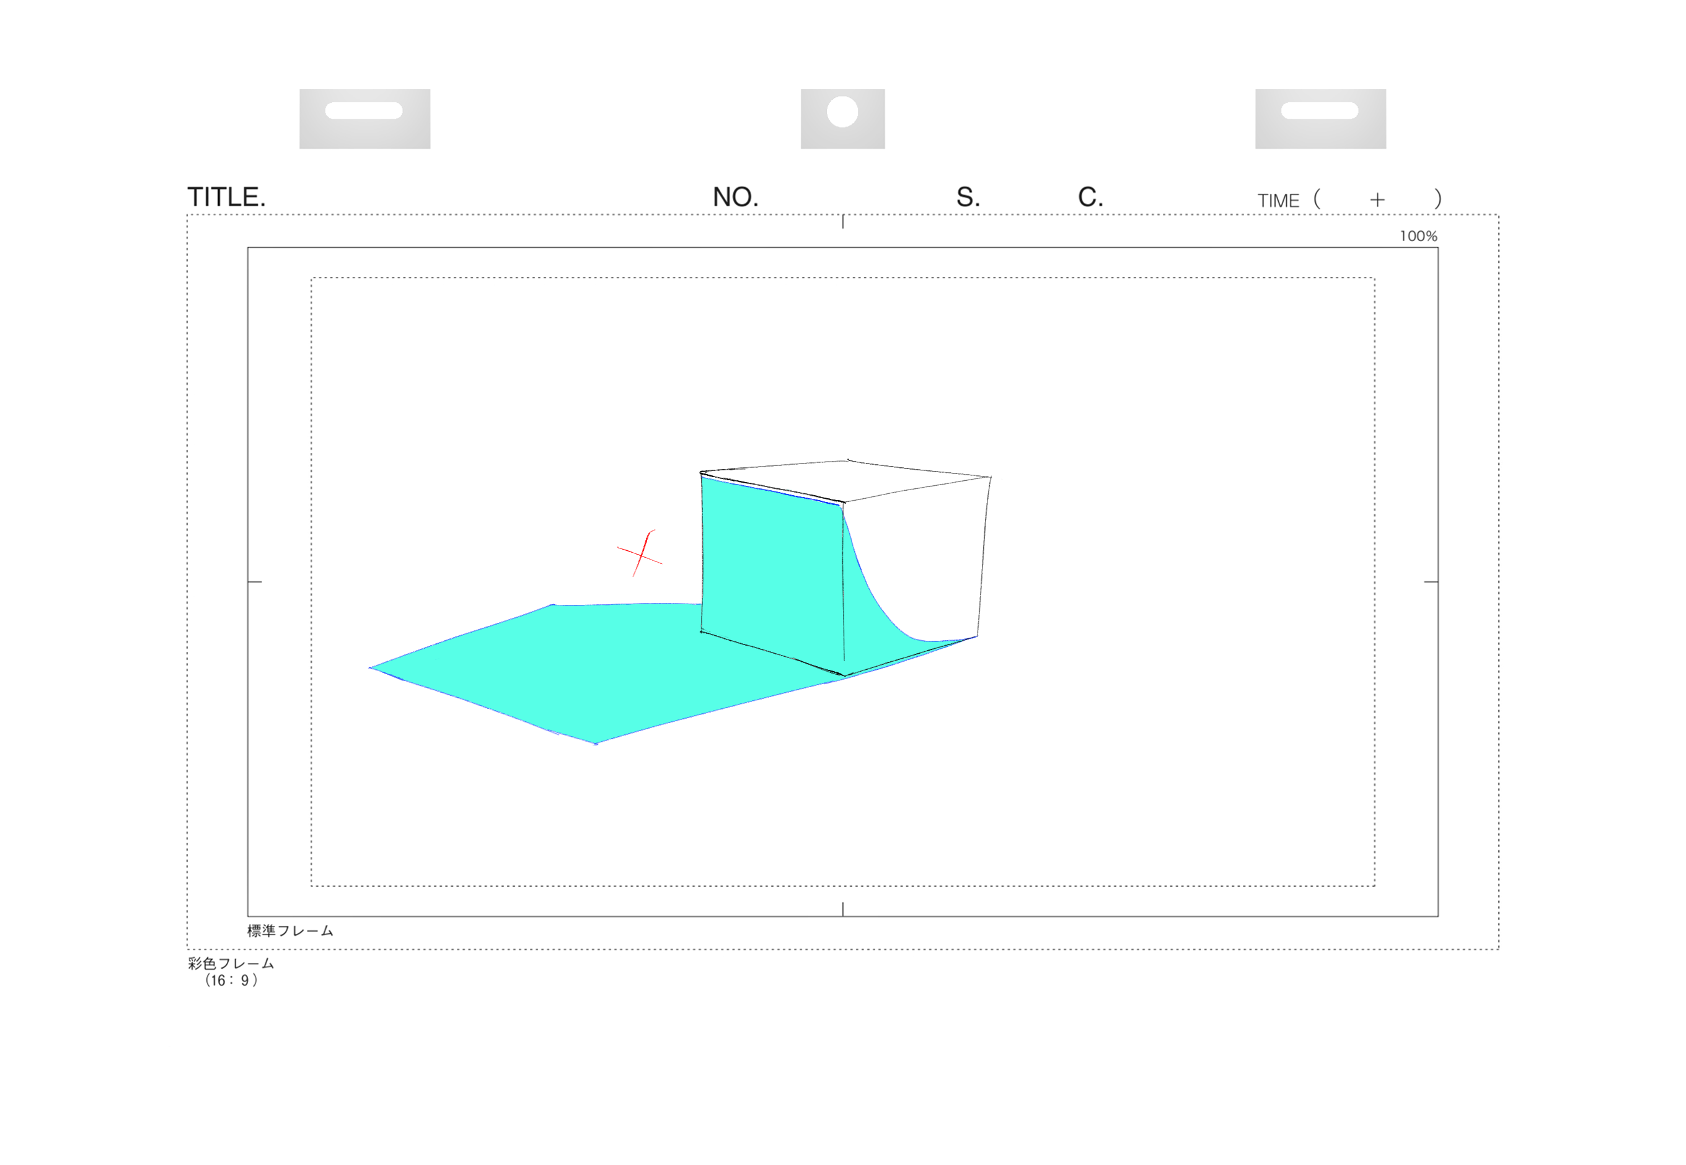Click the "彩色フレーム" label
1686x1165 pixels.
pos(231,964)
